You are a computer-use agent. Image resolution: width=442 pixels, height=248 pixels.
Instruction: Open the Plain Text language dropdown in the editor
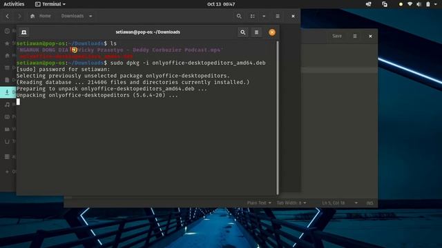(259, 203)
